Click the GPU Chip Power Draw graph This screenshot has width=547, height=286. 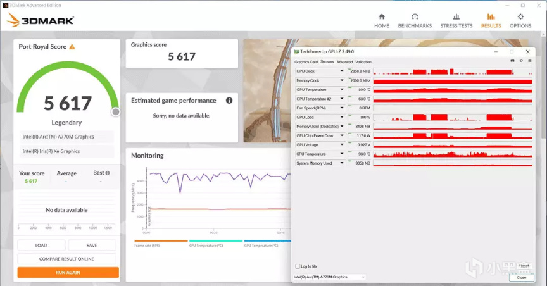tap(453, 135)
